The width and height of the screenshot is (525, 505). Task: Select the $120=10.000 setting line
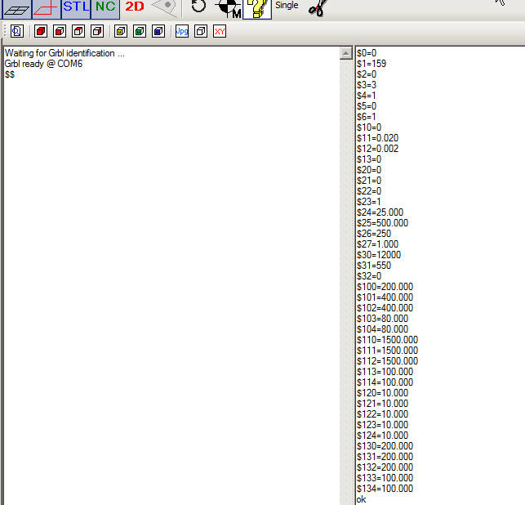coord(382,393)
